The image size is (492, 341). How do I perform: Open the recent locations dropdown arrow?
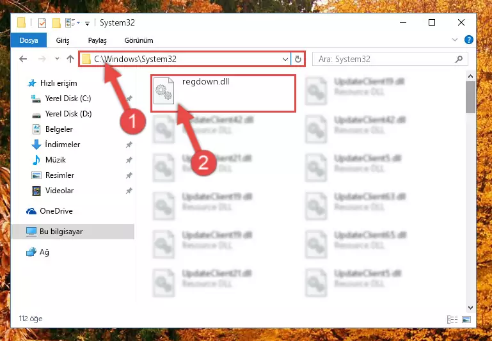click(x=57, y=59)
